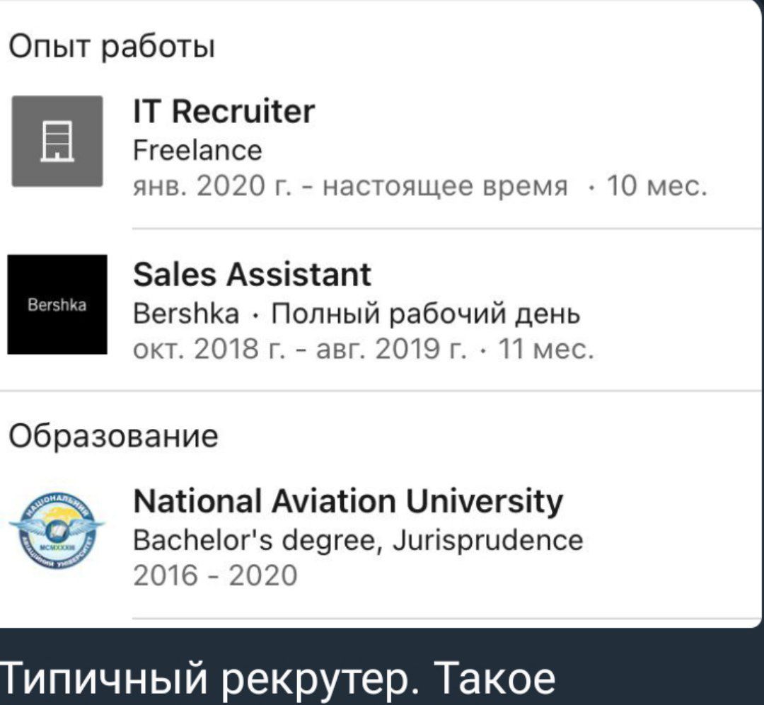The image size is (764, 705).
Task: Open the IT Recruiter job title
Action: point(224,111)
